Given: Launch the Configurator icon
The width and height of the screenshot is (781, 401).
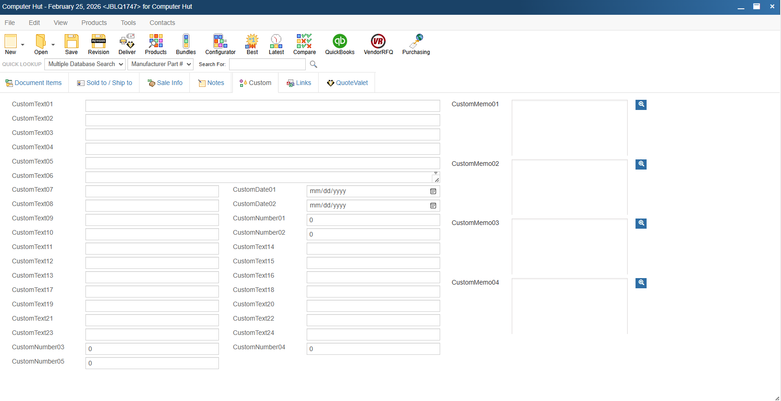Looking at the screenshot, I should tap(220, 42).
